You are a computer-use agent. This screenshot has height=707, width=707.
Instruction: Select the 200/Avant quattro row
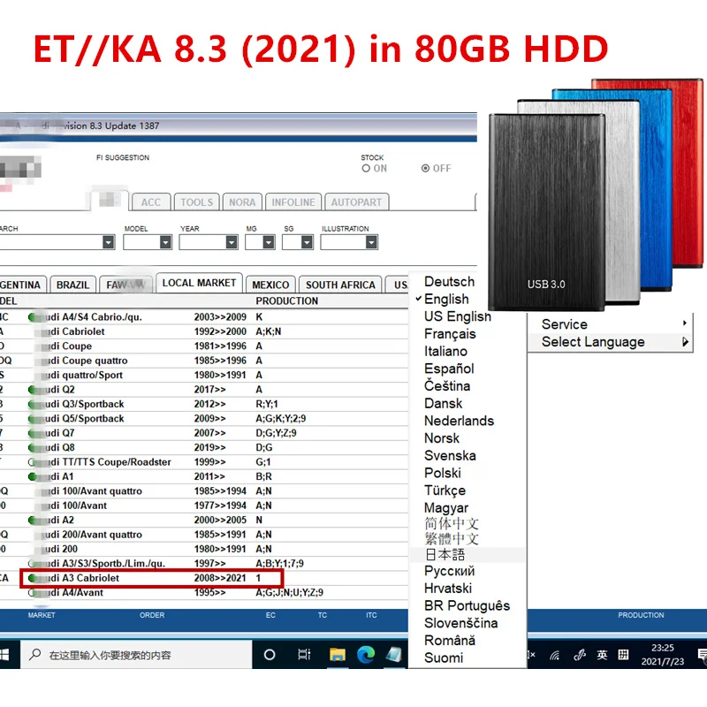coord(204,535)
